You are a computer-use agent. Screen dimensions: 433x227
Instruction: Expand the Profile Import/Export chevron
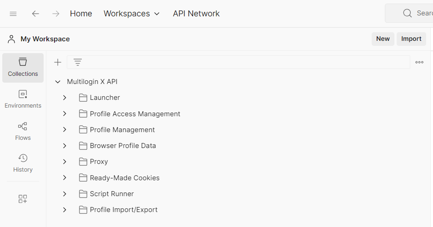pyautogui.click(x=65, y=210)
